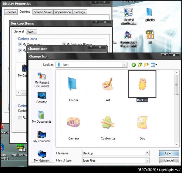Click the file list scrollbar up arrow
The width and height of the screenshot is (182, 173).
177,73
